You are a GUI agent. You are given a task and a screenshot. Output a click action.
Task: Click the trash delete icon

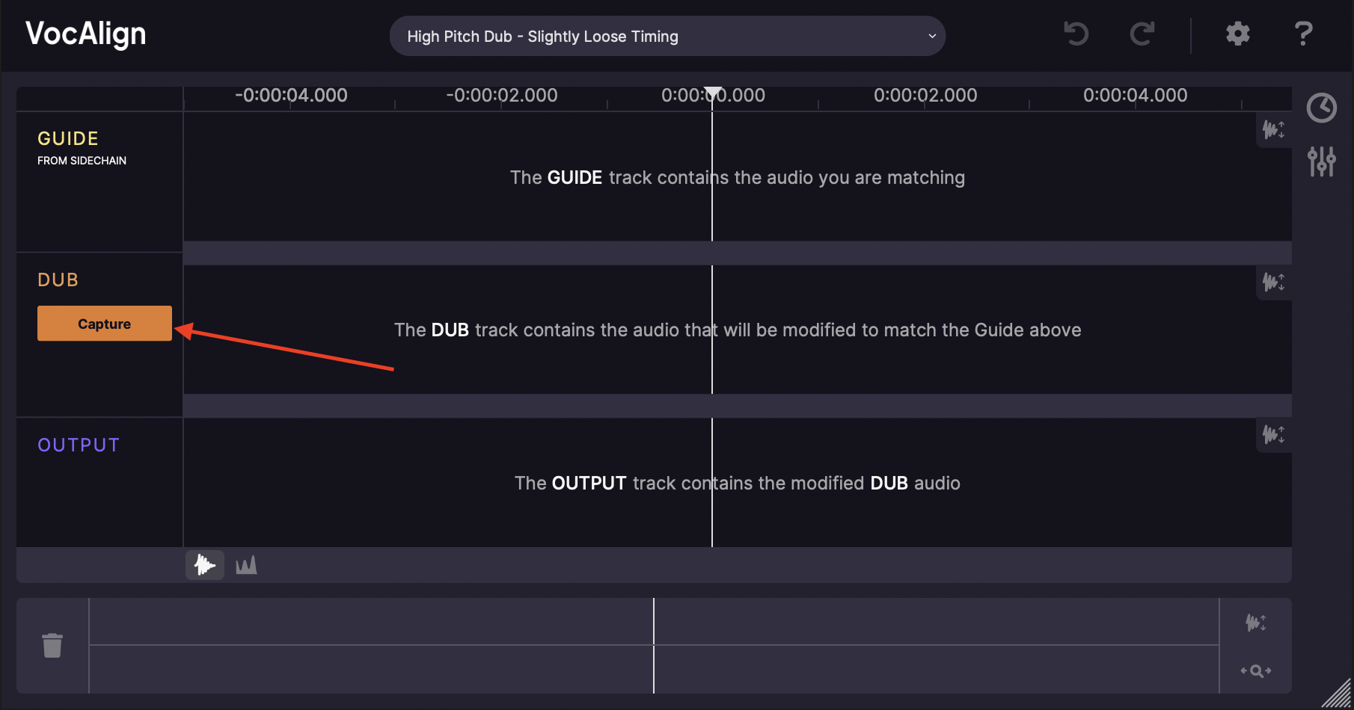tap(52, 646)
